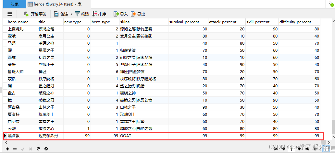
Task: Click the vertical scrollbar thumb
Action: (x=333, y=126)
